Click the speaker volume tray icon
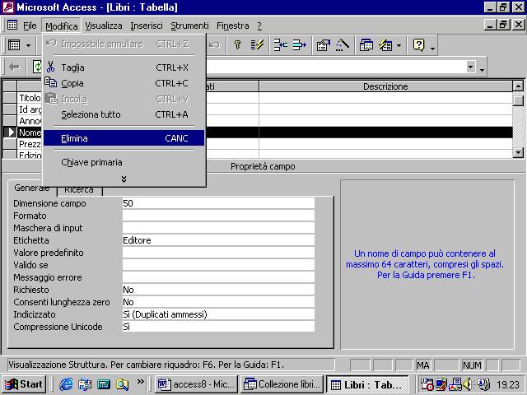 (x=468, y=384)
